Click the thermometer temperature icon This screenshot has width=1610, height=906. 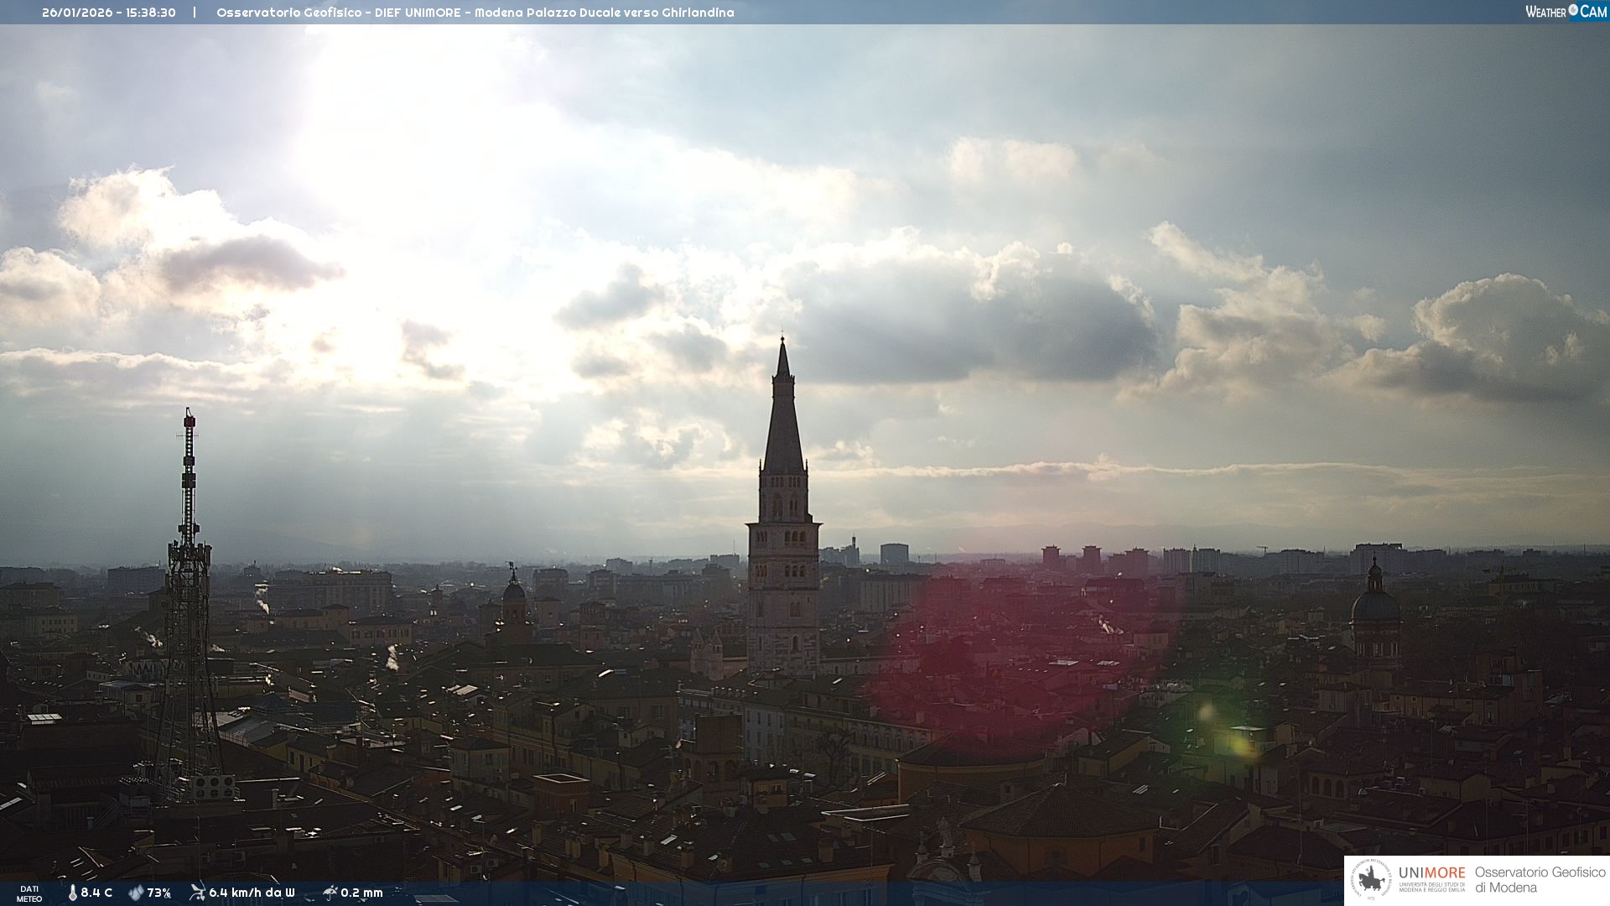[73, 893]
